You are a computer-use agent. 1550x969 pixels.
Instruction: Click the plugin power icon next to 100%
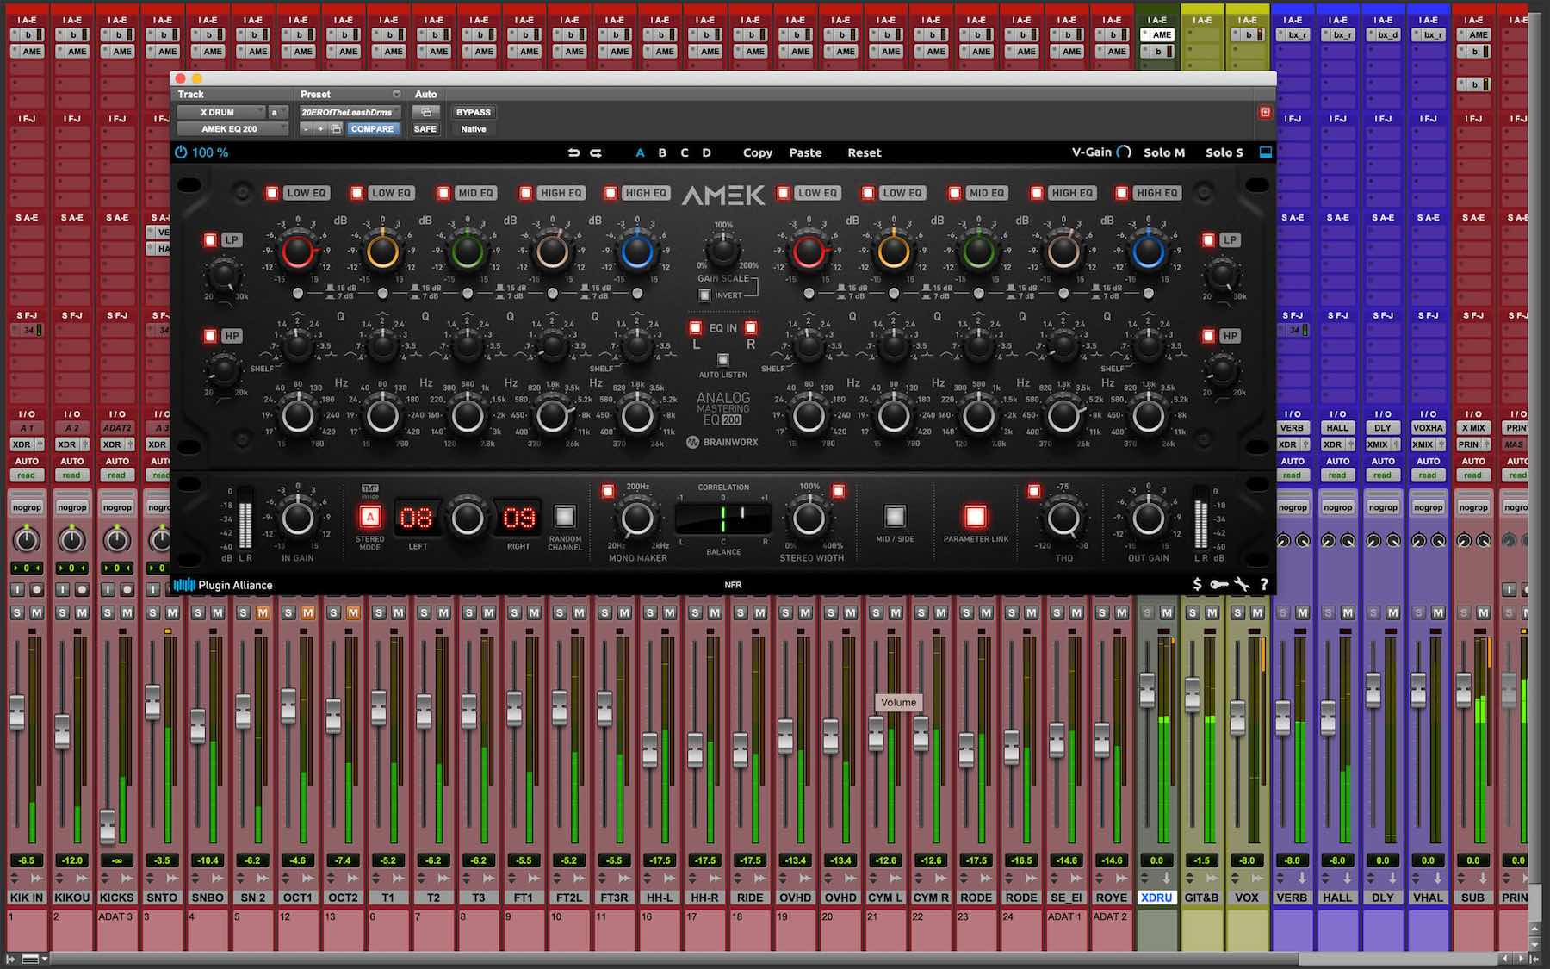(x=181, y=152)
